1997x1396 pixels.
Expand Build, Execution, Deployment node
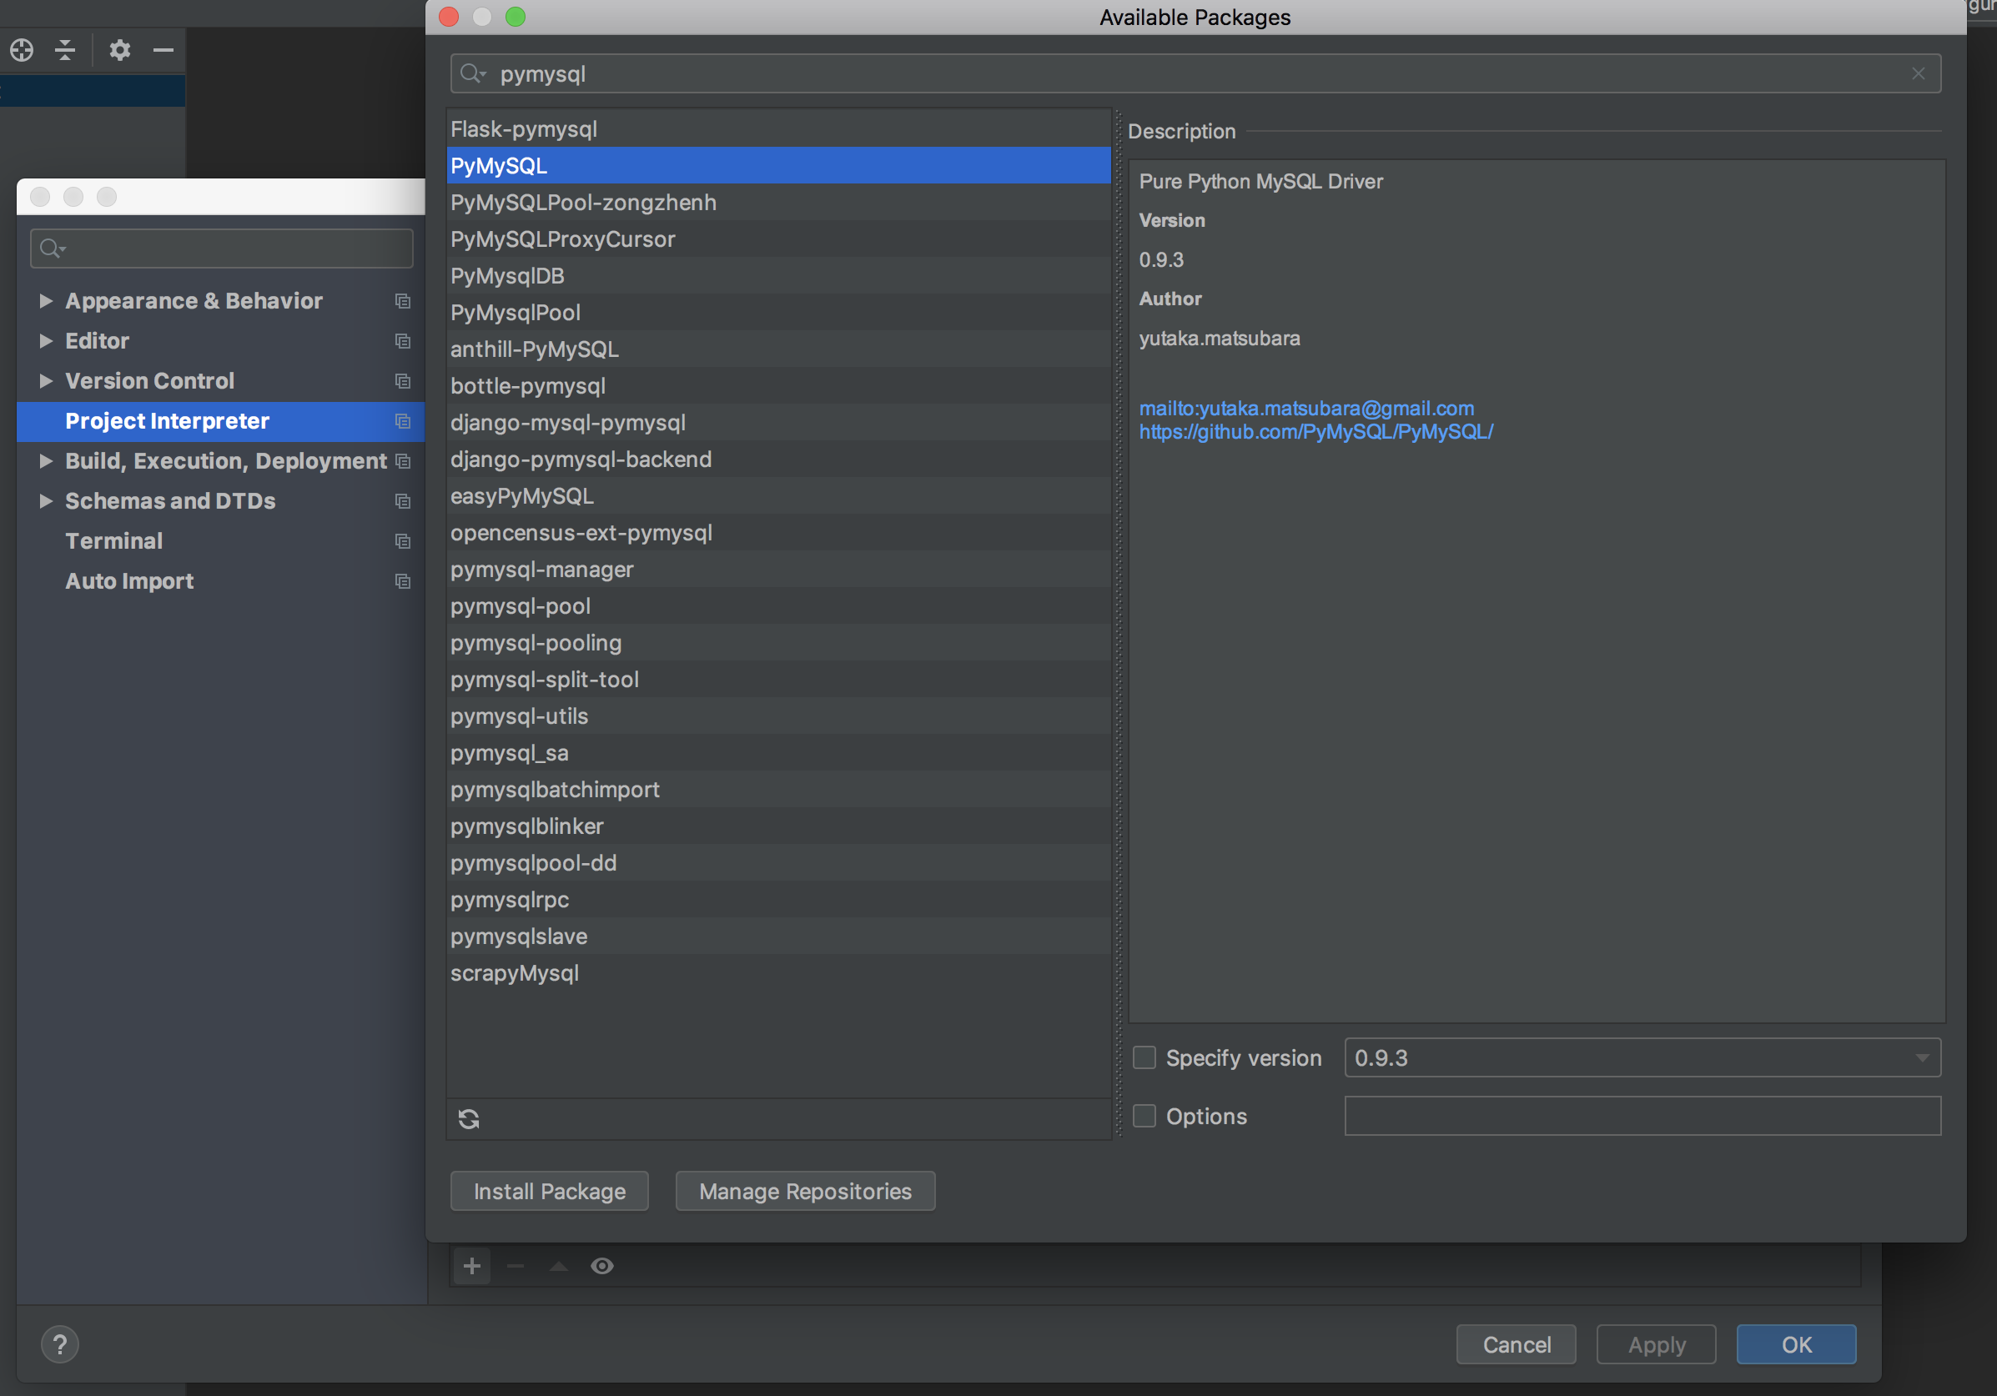(x=45, y=461)
